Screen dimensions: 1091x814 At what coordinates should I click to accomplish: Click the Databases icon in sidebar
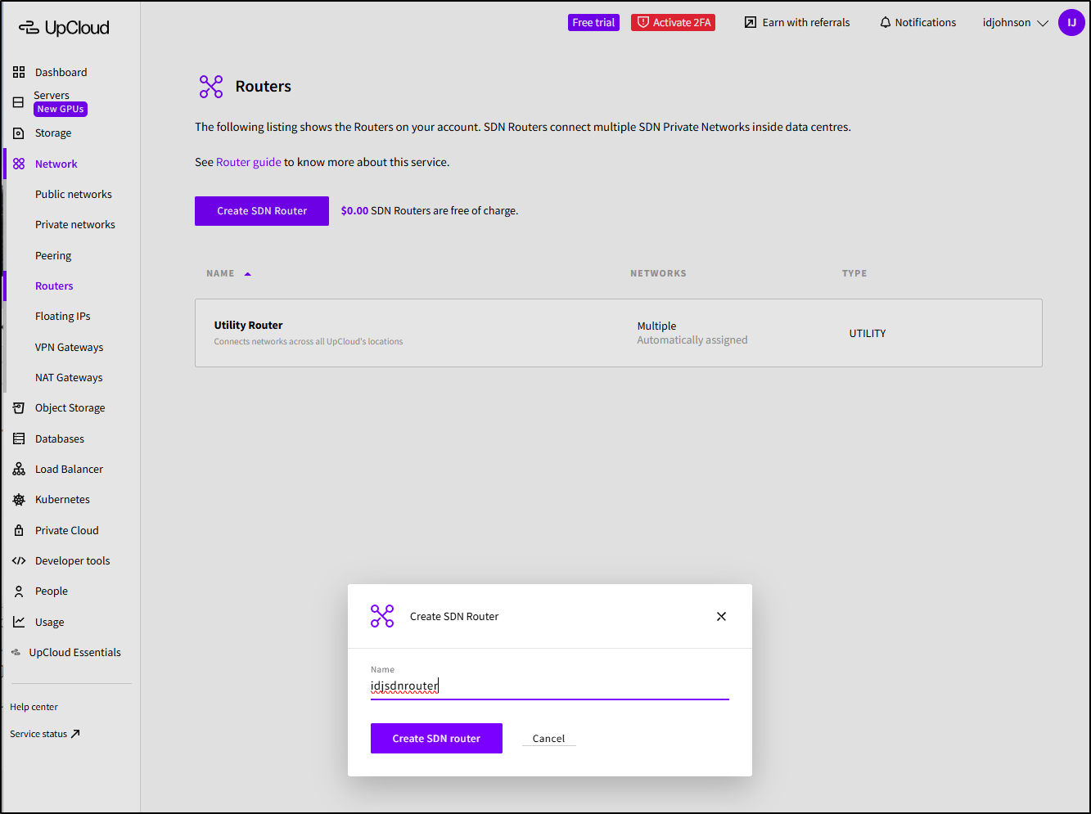point(19,439)
